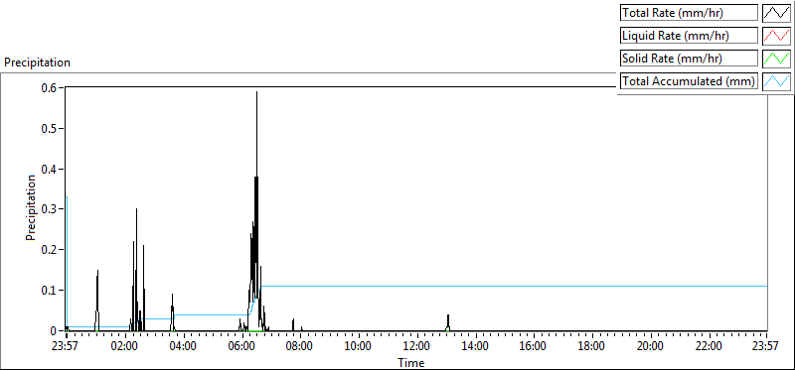Select the Total Accumulated (mm) legend label
The height and width of the screenshot is (370, 795).
click(x=689, y=81)
